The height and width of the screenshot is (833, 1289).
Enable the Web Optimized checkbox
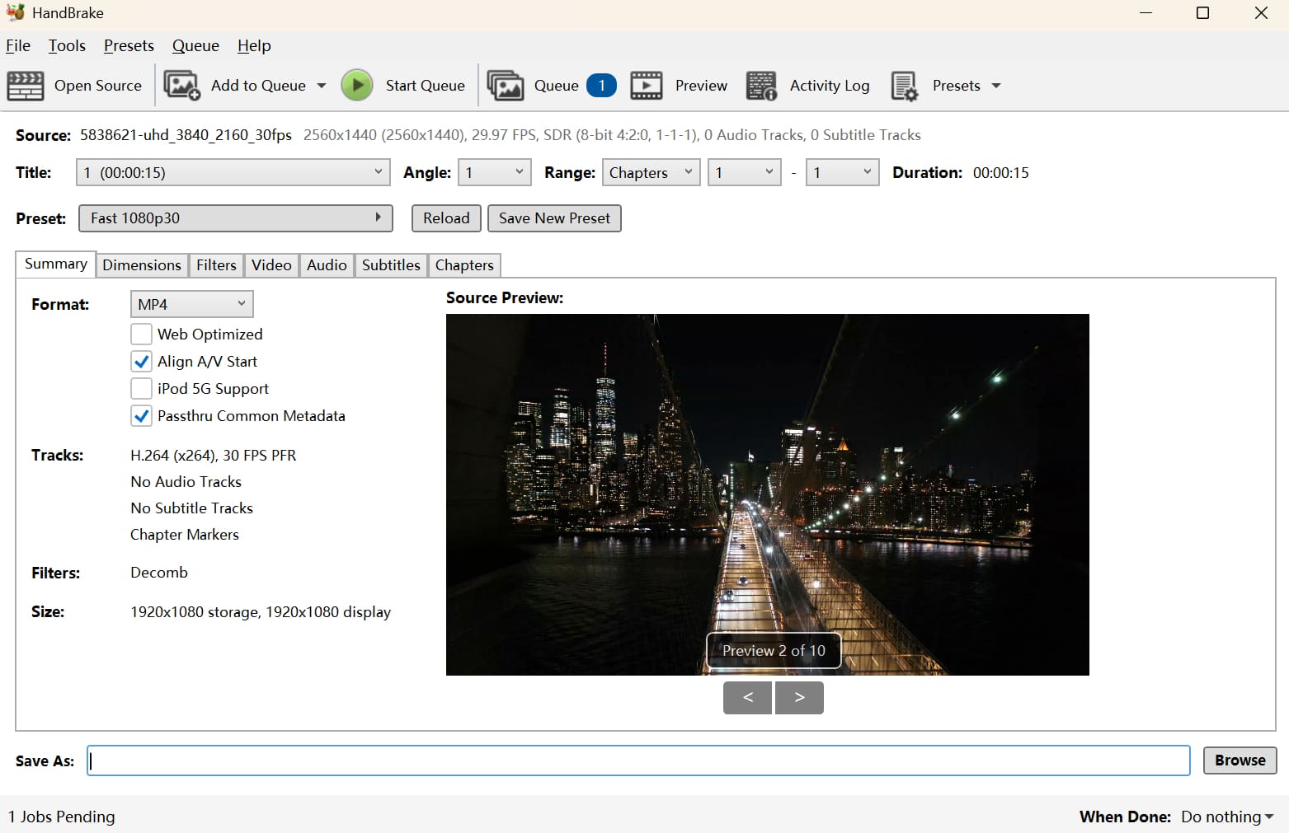pyautogui.click(x=141, y=334)
